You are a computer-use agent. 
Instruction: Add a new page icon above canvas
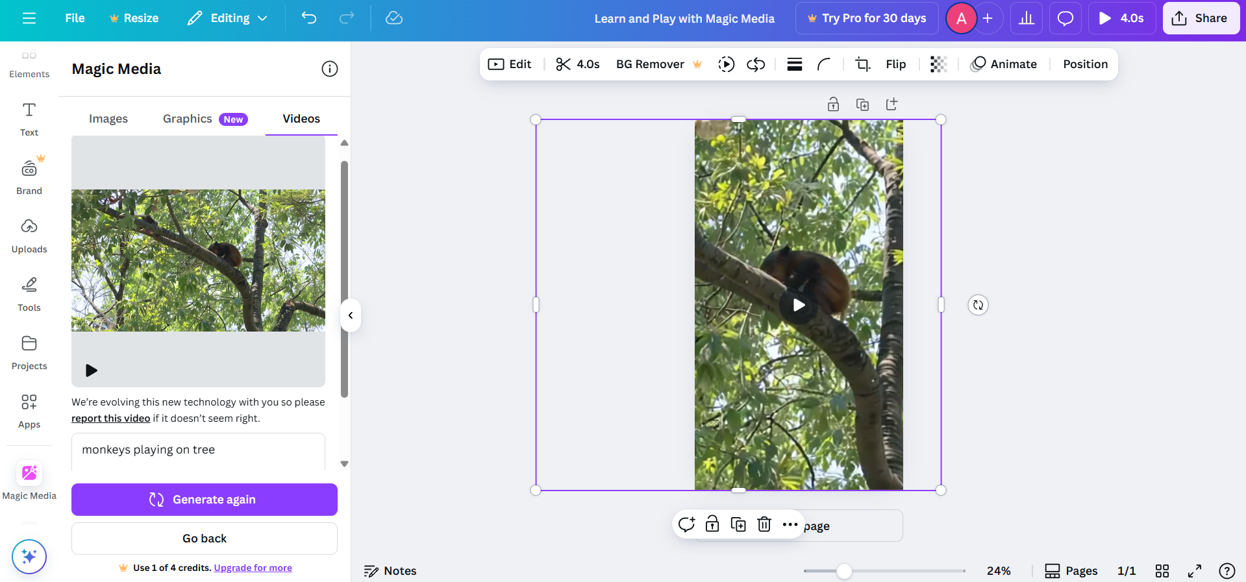[x=892, y=104]
